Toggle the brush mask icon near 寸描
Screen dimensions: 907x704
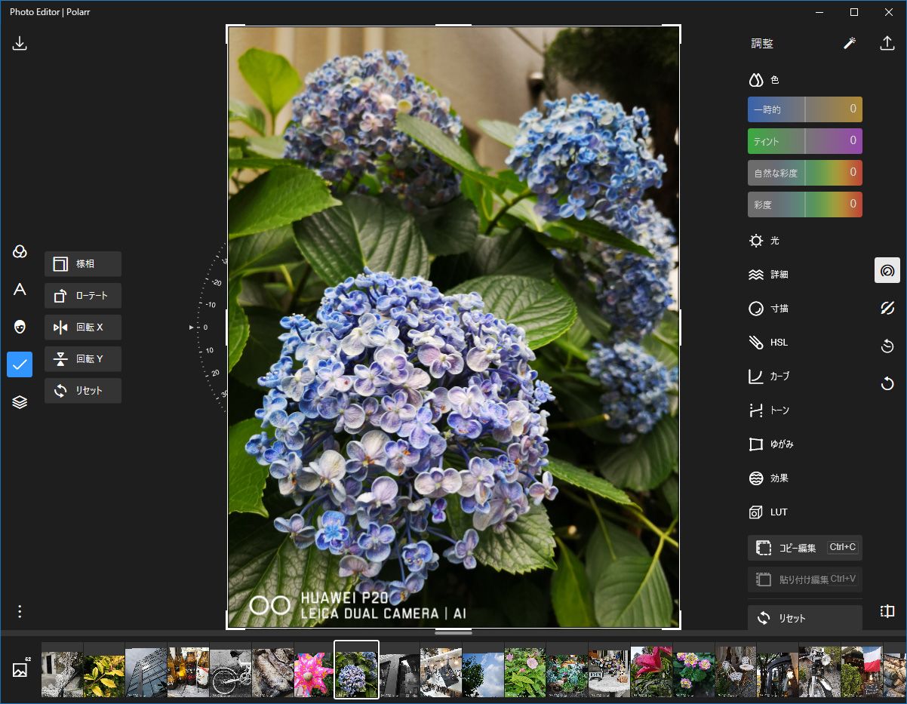[x=887, y=308]
